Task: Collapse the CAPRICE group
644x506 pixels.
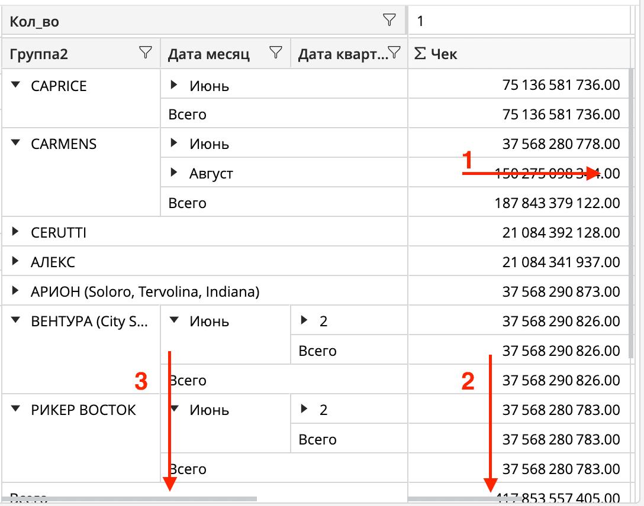Action: pos(16,85)
